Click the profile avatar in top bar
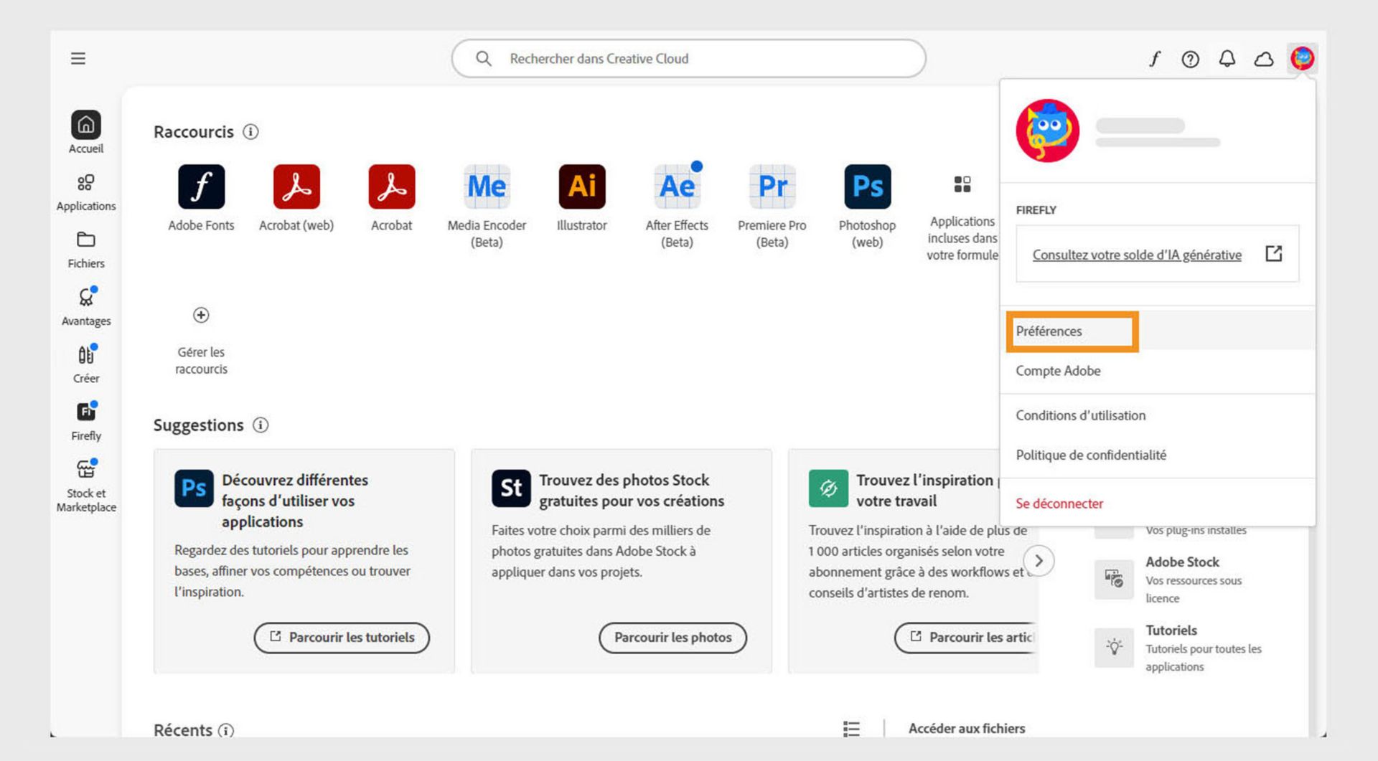Image resolution: width=1378 pixels, height=761 pixels. point(1302,58)
